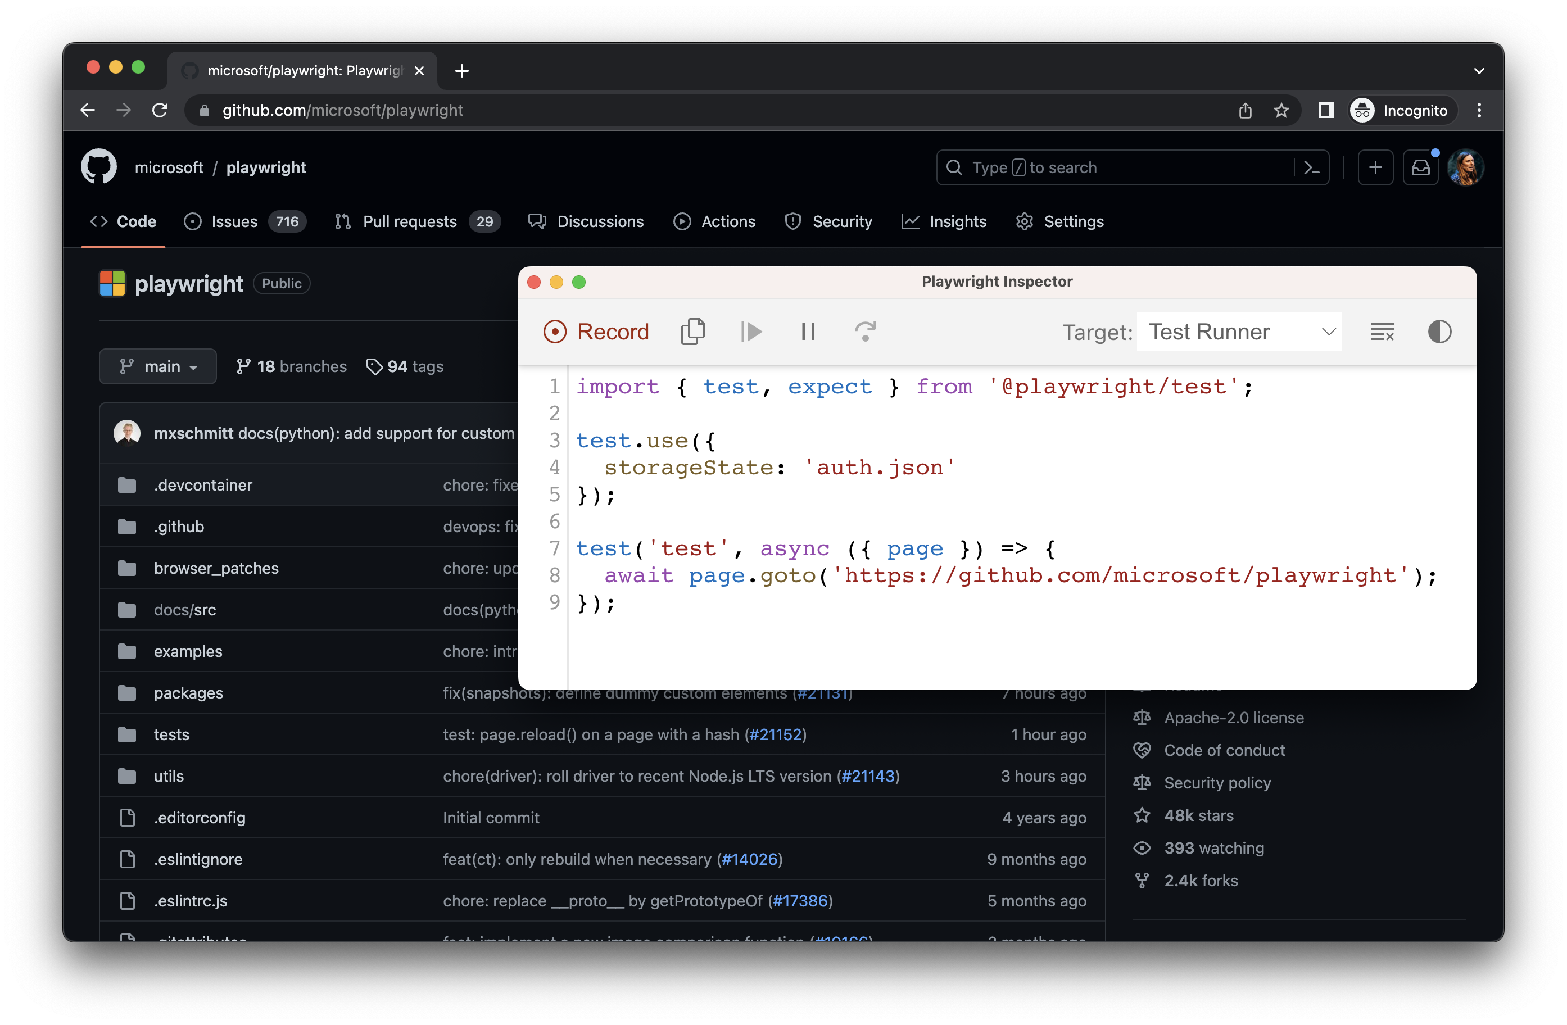Switch to the Actions tab
Image resolution: width=1567 pixels, height=1025 pixels.
tap(714, 222)
